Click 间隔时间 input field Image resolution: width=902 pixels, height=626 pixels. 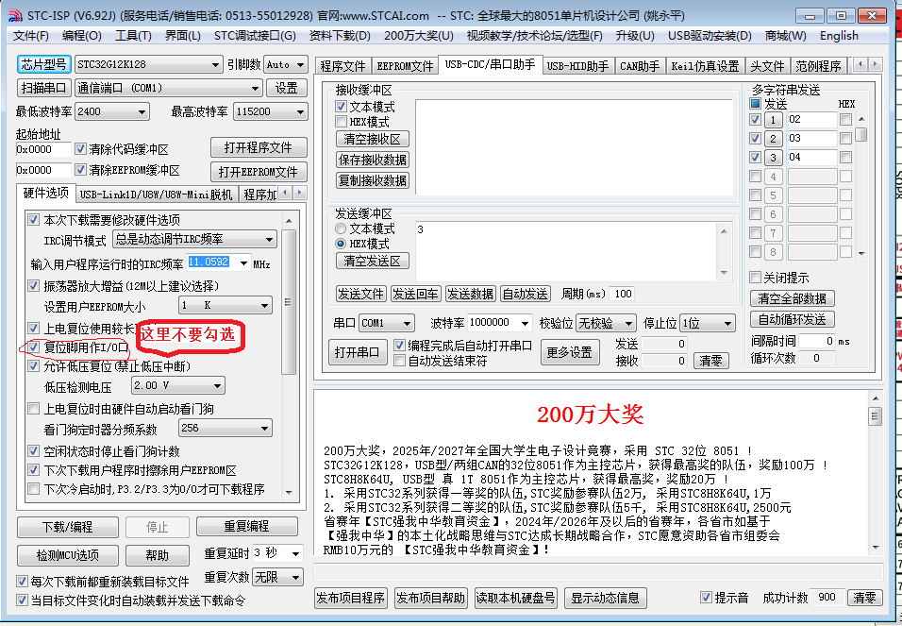816,341
